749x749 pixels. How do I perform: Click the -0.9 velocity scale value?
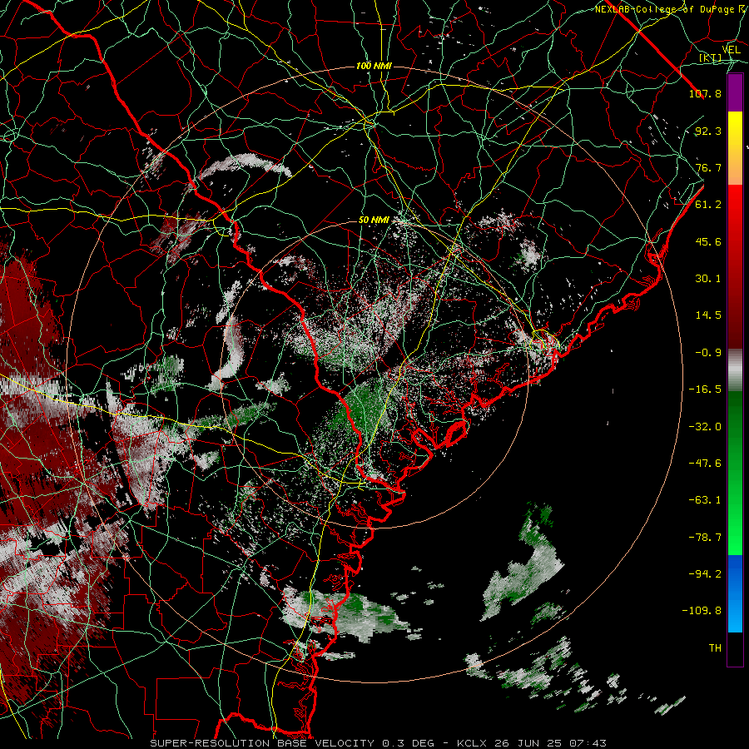click(708, 353)
